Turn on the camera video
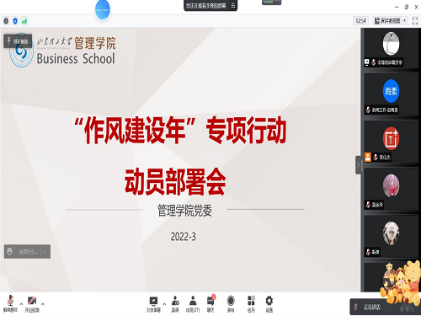The image size is (421, 316). (x=32, y=303)
